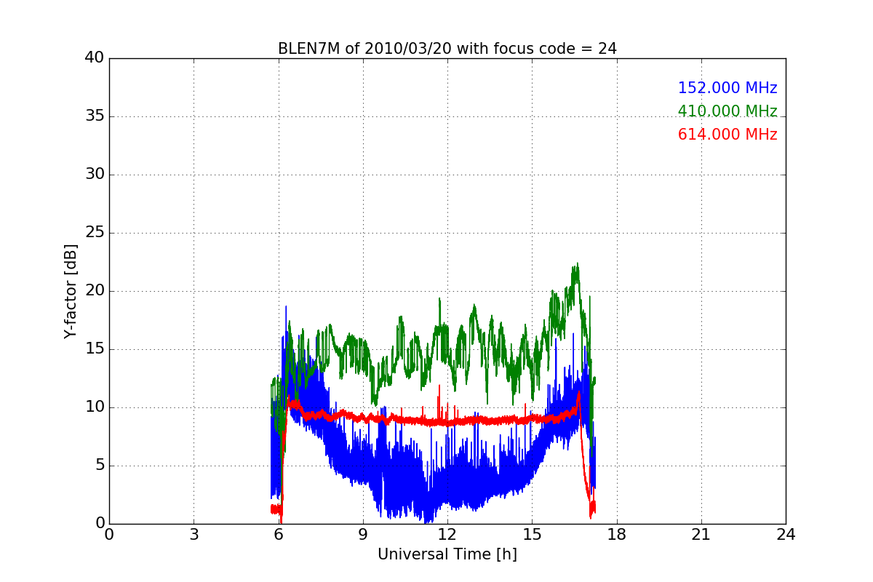Click the Universal Time [h] axis label
873x582 pixels.
point(447,554)
